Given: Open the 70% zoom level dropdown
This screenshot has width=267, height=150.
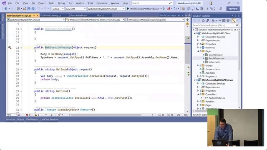Looking at the screenshot, I should tap(12, 115).
